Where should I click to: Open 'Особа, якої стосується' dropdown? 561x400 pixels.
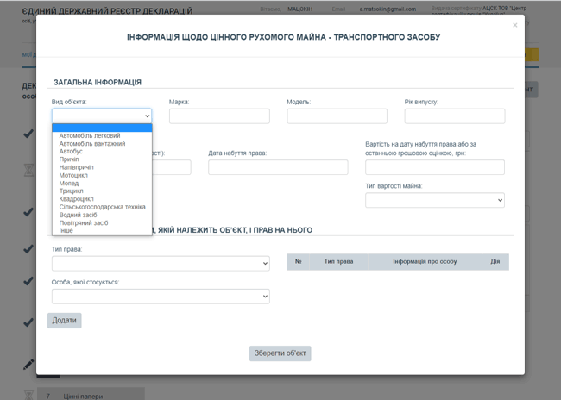click(161, 297)
